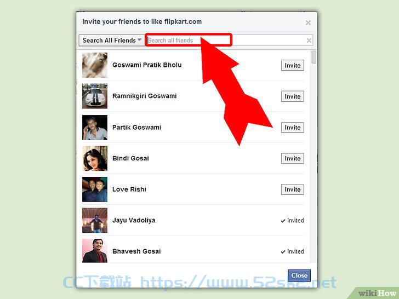Clear the search field with X icon
This screenshot has width=399, height=299.
pyautogui.click(x=309, y=41)
